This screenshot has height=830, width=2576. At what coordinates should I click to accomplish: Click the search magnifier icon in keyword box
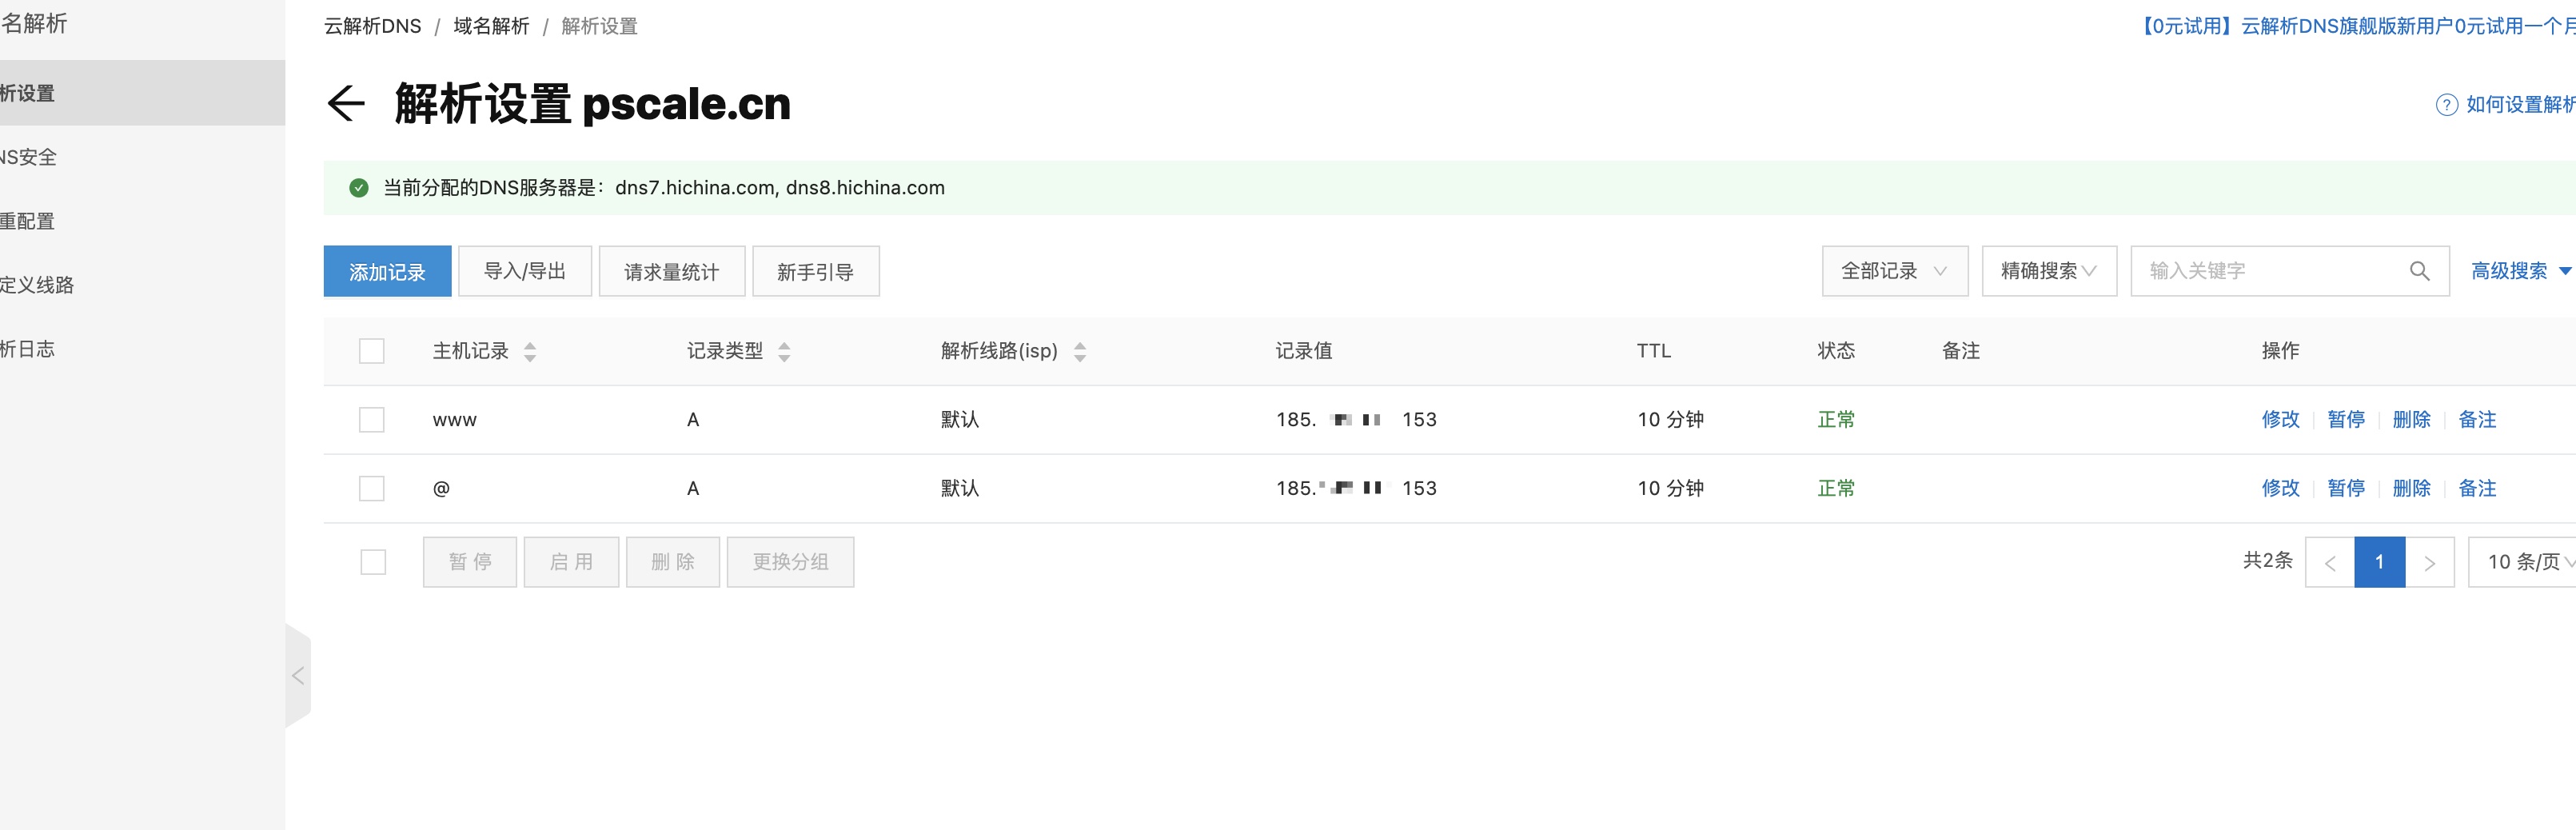(x=2419, y=271)
